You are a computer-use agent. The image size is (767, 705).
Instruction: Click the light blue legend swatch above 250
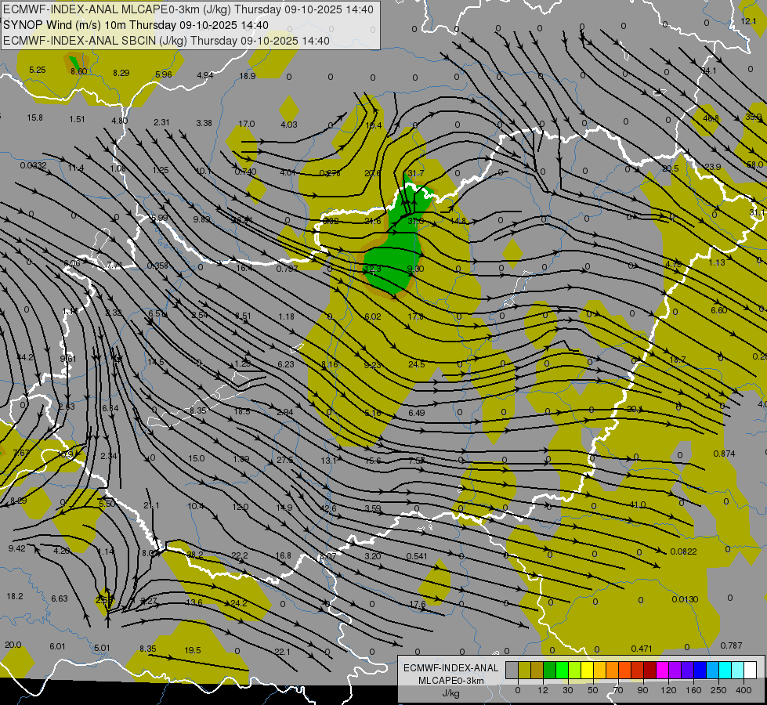[x=712, y=670]
